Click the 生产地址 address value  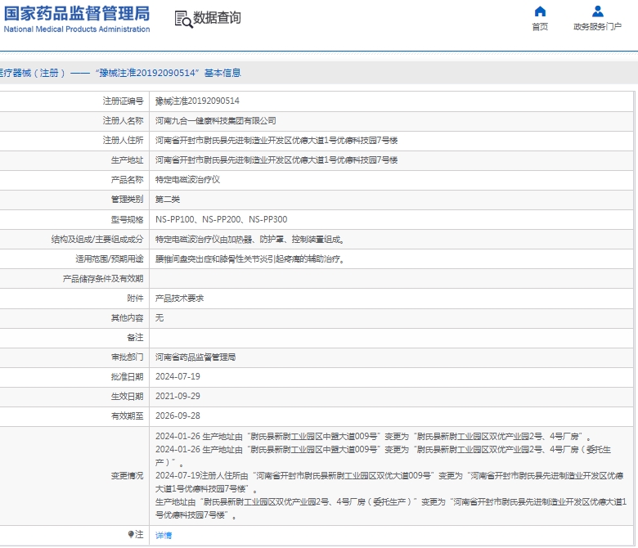[x=276, y=159]
